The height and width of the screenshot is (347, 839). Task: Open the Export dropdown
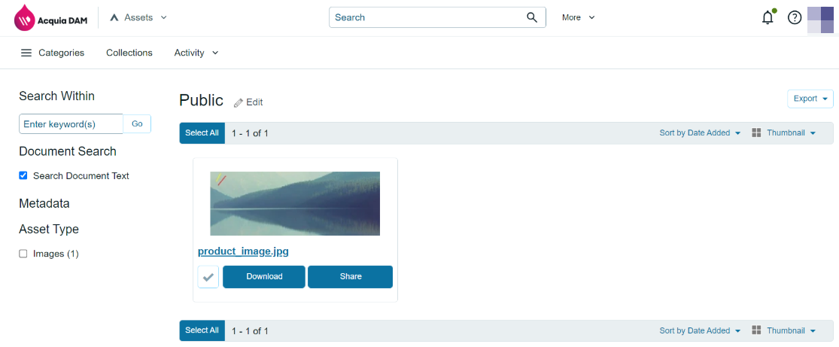(810, 99)
